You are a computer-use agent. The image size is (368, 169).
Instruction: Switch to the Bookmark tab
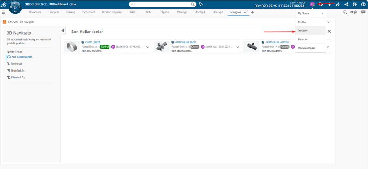pos(35,12)
